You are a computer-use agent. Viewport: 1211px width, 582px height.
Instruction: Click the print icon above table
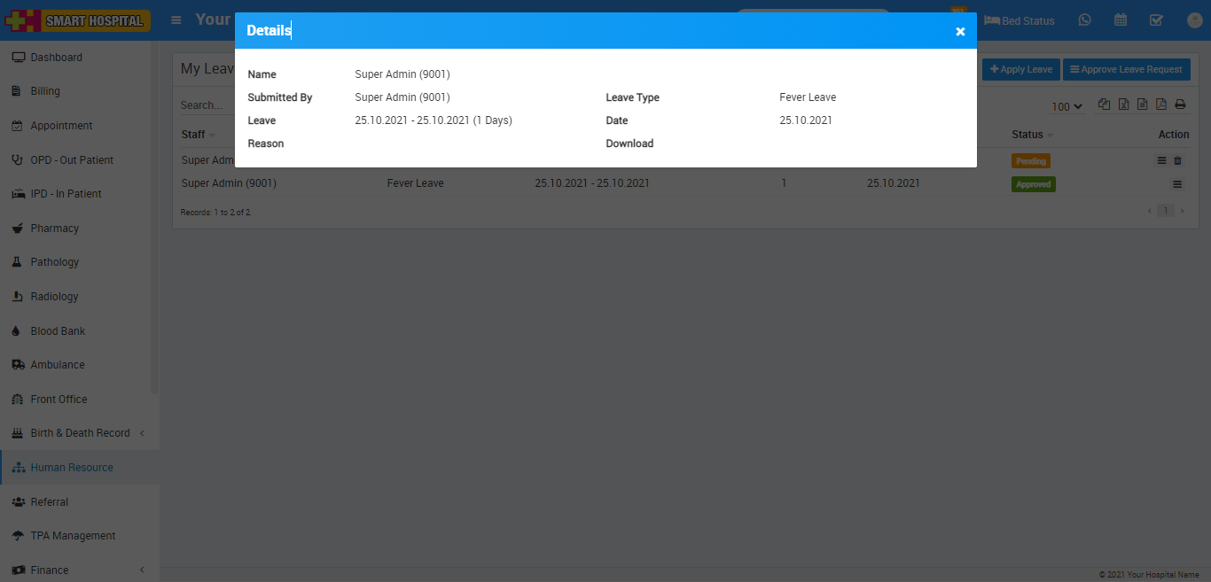pyautogui.click(x=1180, y=105)
